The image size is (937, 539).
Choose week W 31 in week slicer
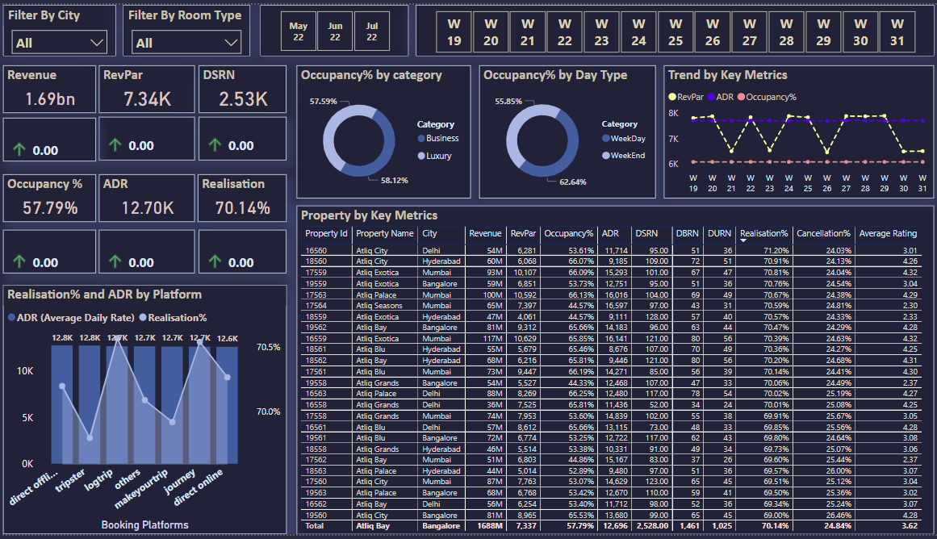pos(897,32)
